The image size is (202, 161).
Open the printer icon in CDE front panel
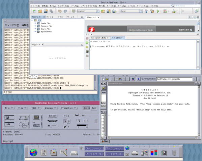pyautogui.click(x=135, y=153)
